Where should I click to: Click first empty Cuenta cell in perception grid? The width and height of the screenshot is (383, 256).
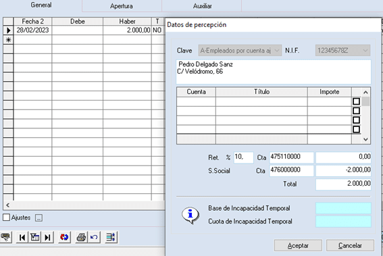[x=196, y=101]
